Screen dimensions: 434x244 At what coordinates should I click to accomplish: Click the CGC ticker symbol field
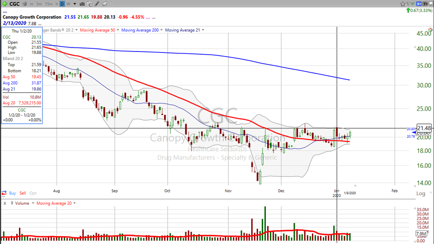pyautogui.click(x=14, y=4)
